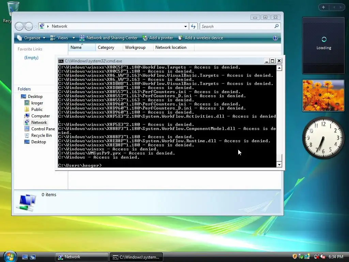The image size is (349, 262).
Task: Open recent pages dropdown arrow
Action: pyautogui.click(x=35, y=27)
